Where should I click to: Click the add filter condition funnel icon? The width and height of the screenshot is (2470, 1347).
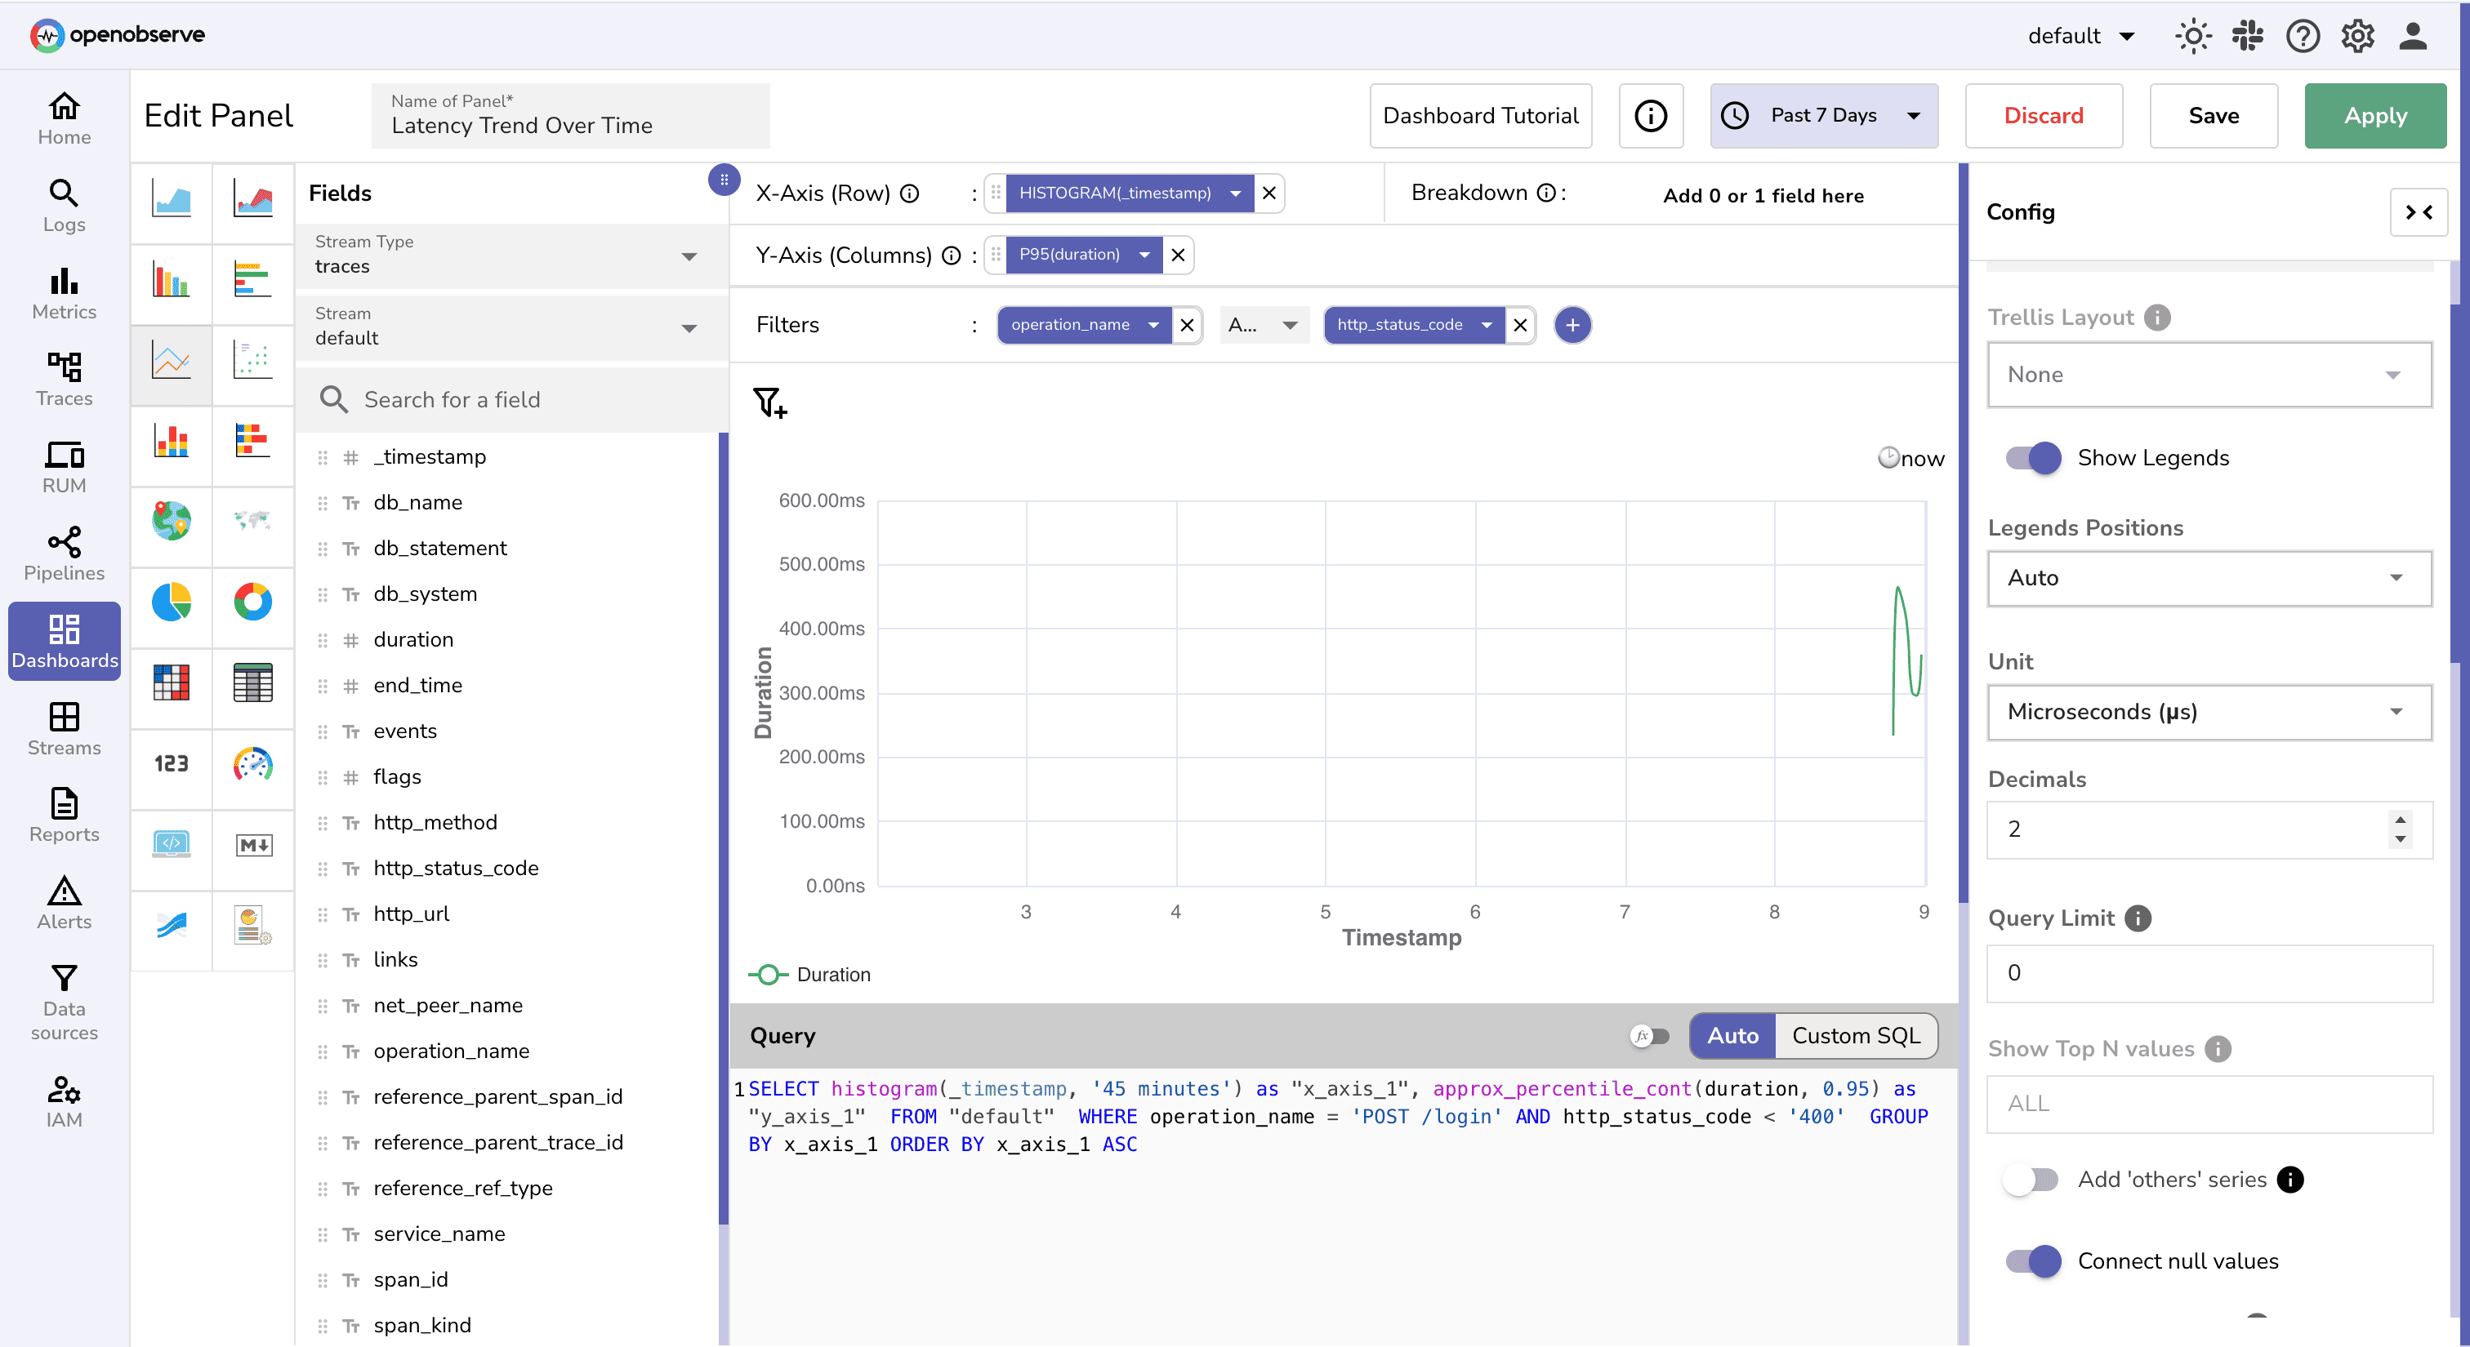click(769, 403)
